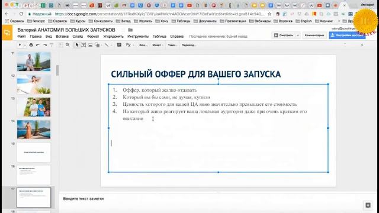The width and height of the screenshot is (379, 213).
Task: Click the Тема toolbar button
Action: click(x=172, y=45)
